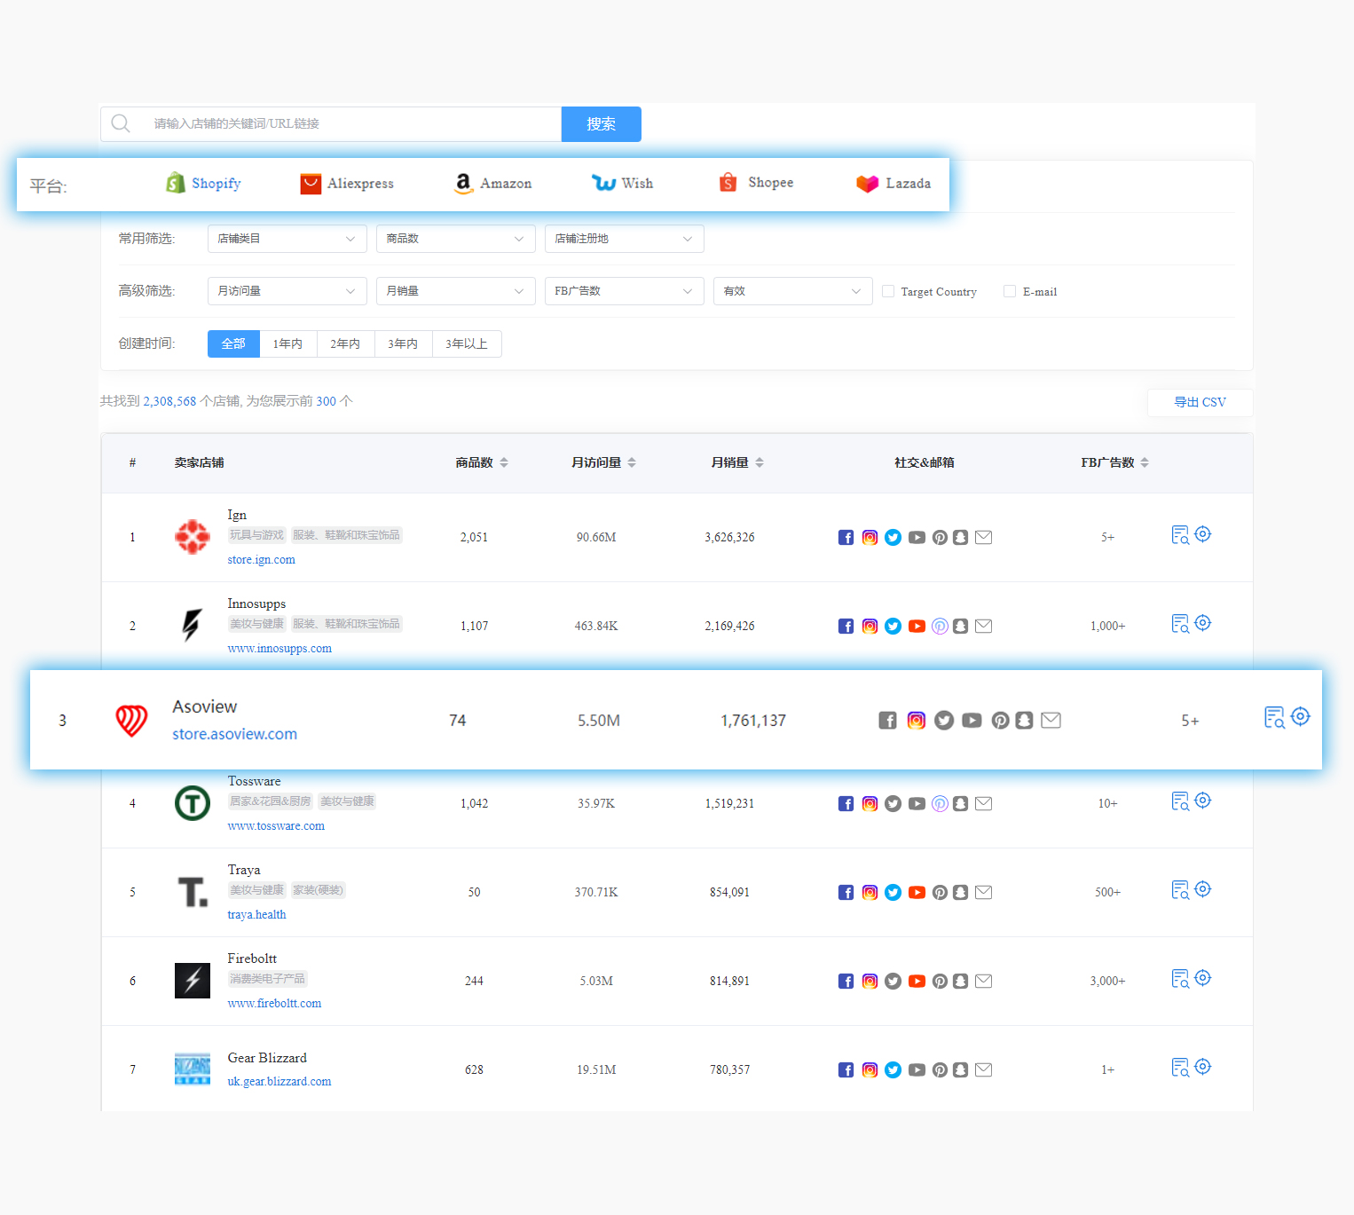Image resolution: width=1354 pixels, height=1215 pixels.
Task: Open Traya's Twitter icon
Action: pos(893,893)
